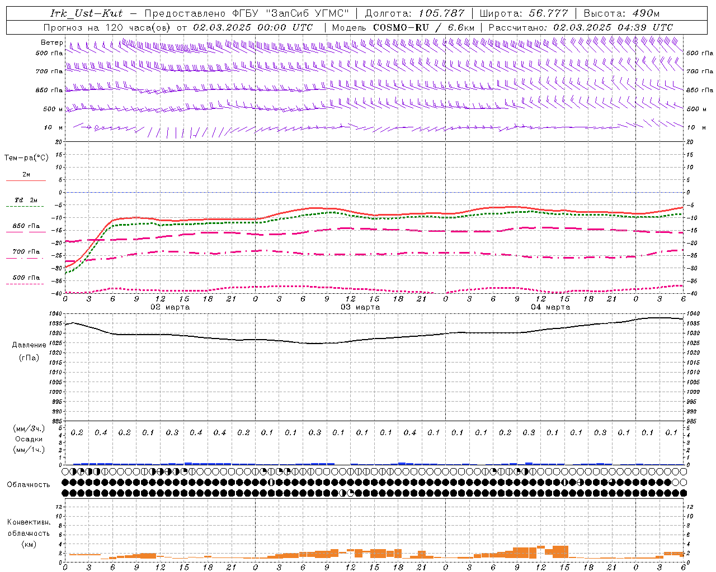Click the (мм/1ч.) hourly precipitation unit label
The width and height of the screenshot is (716, 572).
[29, 450]
